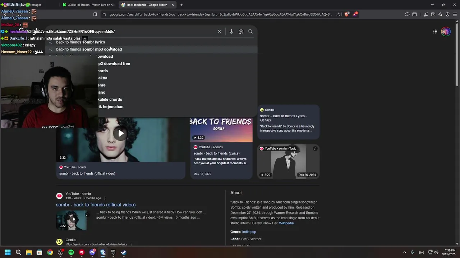Switch ENG input language

coord(421,252)
